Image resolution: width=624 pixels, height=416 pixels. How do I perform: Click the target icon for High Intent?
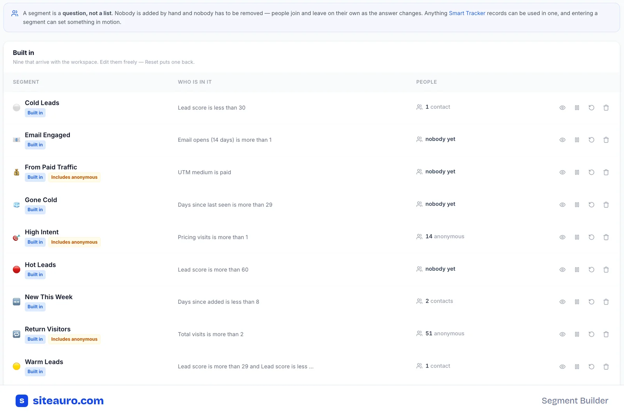(x=16, y=237)
